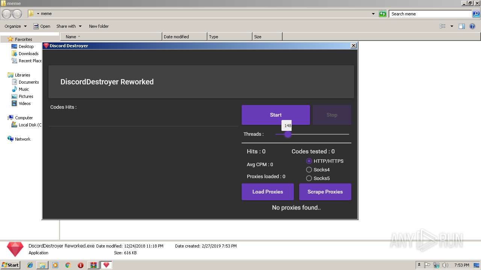Sort files by the Size column
The height and width of the screenshot is (270, 481).
click(267, 37)
